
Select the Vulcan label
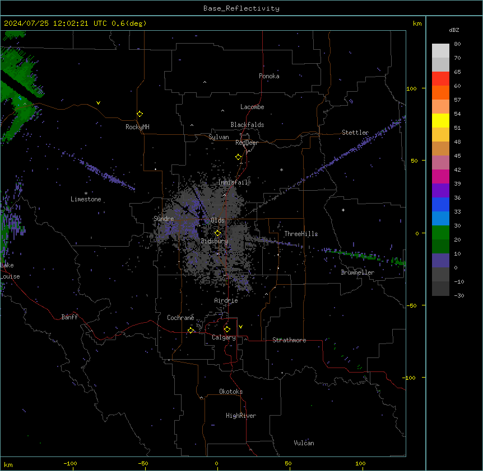point(304,443)
